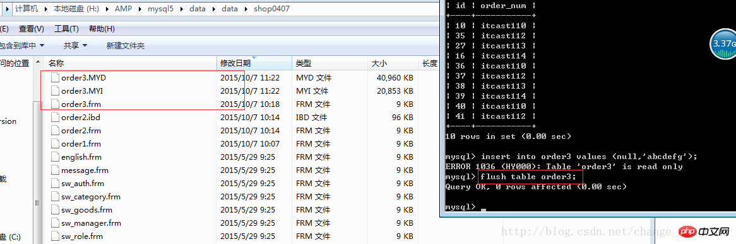Open the 查看(V) menu
Viewport: 736px width, 244px height.
(32, 29)
